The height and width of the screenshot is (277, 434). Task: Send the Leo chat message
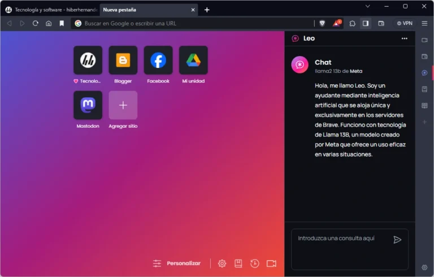pos(397,240)
